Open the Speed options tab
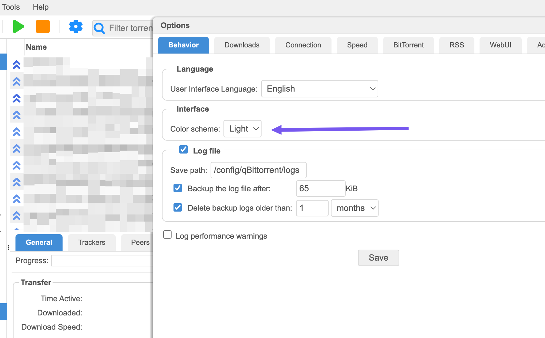The image size is (545, 338). [357, 45]
